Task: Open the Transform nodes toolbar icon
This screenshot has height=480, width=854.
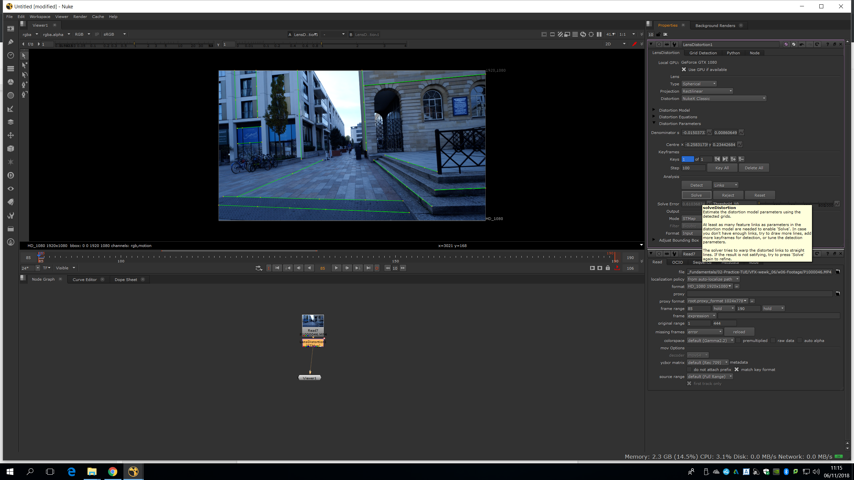Action: [10, 135]
